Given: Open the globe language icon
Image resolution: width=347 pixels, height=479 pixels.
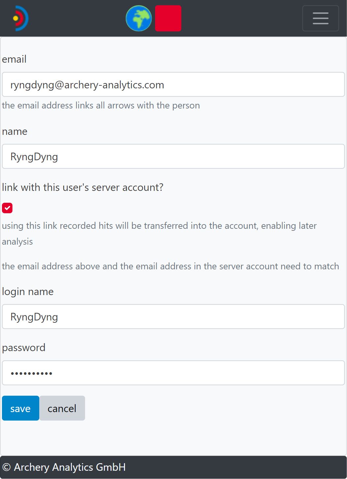Looking at the screenshot, I should (x=139, y=18).
